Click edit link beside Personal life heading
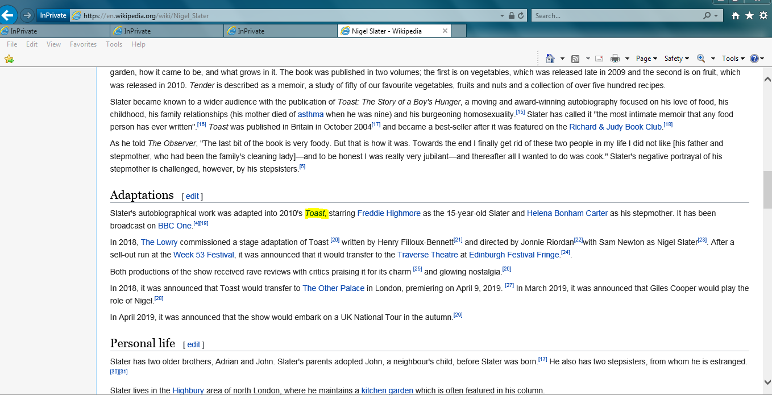 pos(193,344)
